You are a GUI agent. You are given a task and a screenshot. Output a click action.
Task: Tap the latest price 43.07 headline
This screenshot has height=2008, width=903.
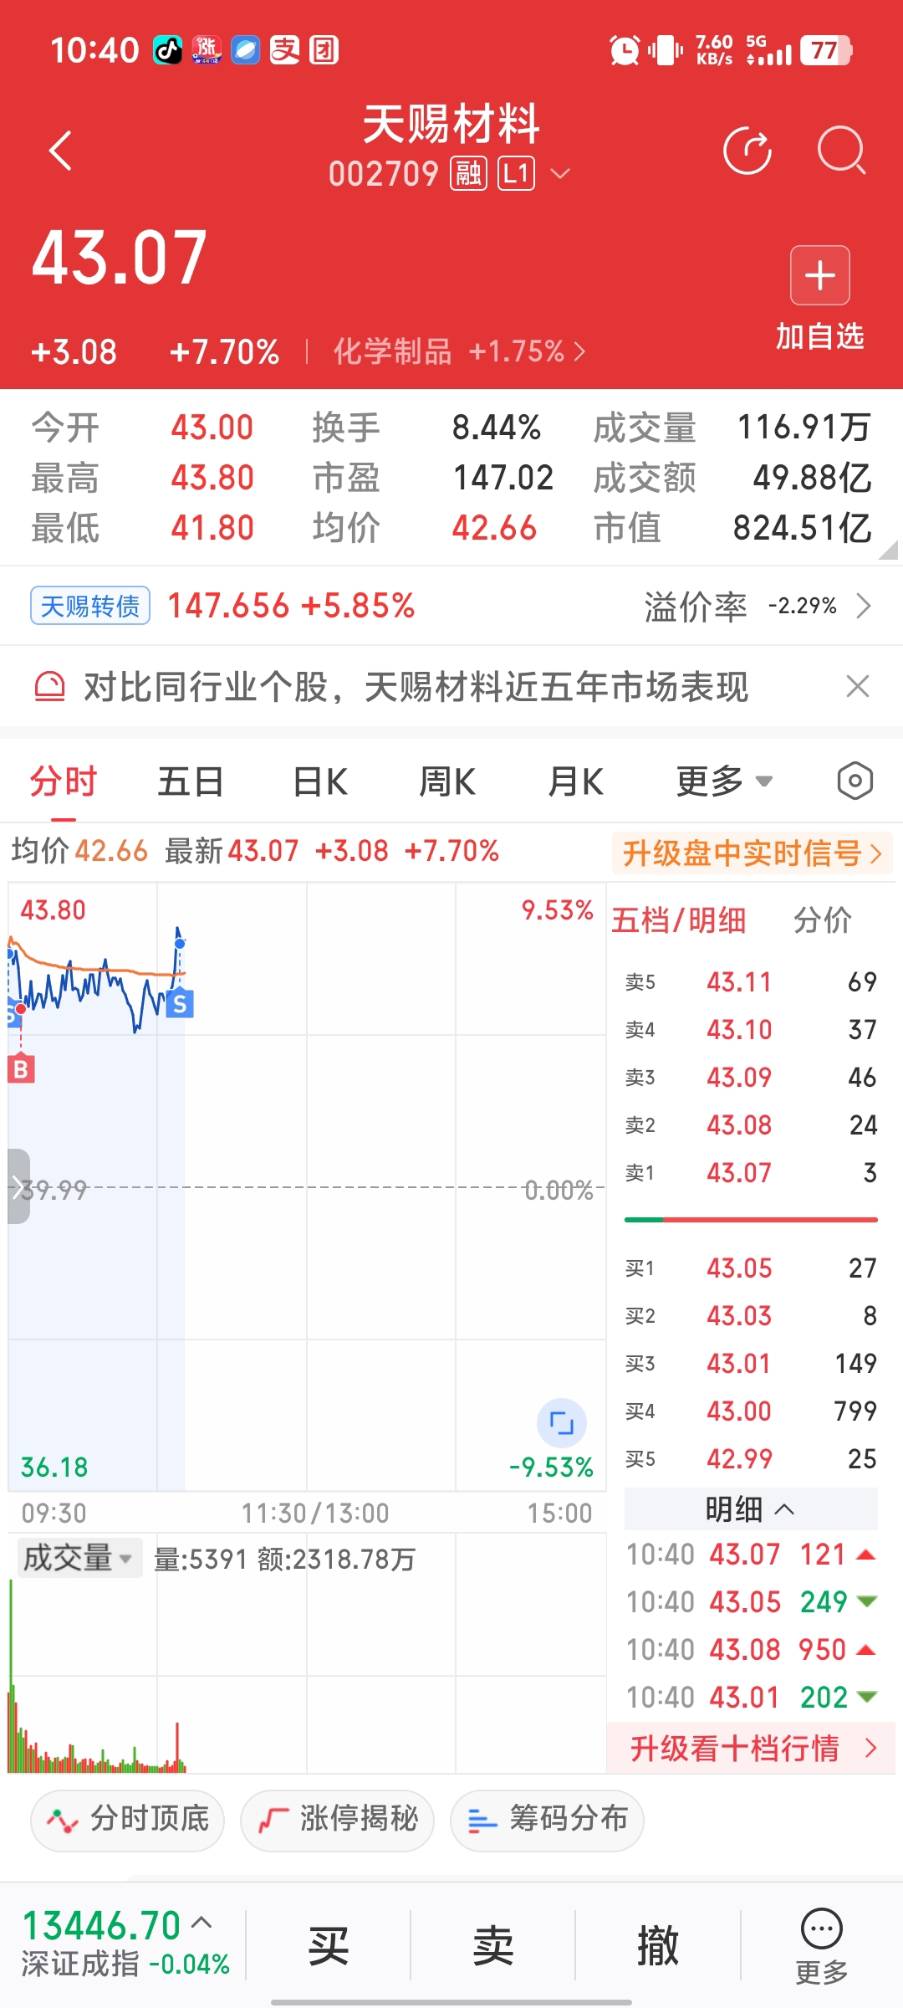[120, 257]
